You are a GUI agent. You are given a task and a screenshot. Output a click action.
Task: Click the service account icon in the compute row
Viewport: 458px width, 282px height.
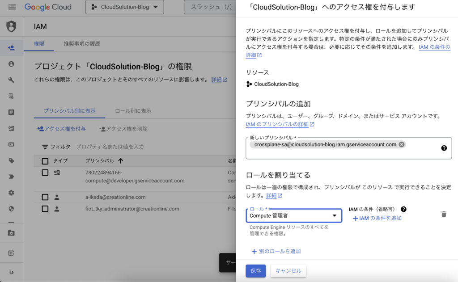coord(57,173)
